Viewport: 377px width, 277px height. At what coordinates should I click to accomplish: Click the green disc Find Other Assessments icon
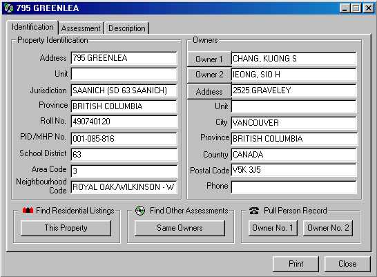140,211
